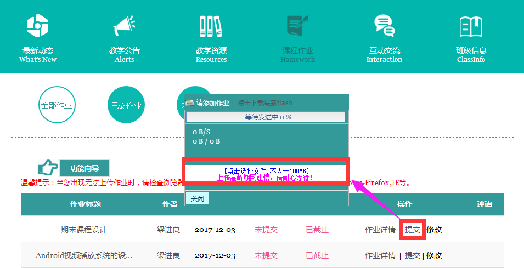524x268 pixels.
Task: Click the upload progress bar
Action: click(265, 117)
